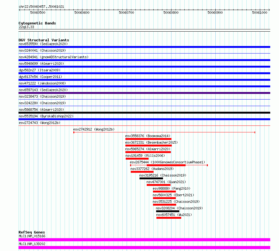The width and height of the screenshot is (279, 251).
Task: Click esv3558376 (Boomsma2014) label
Action: 148,136
